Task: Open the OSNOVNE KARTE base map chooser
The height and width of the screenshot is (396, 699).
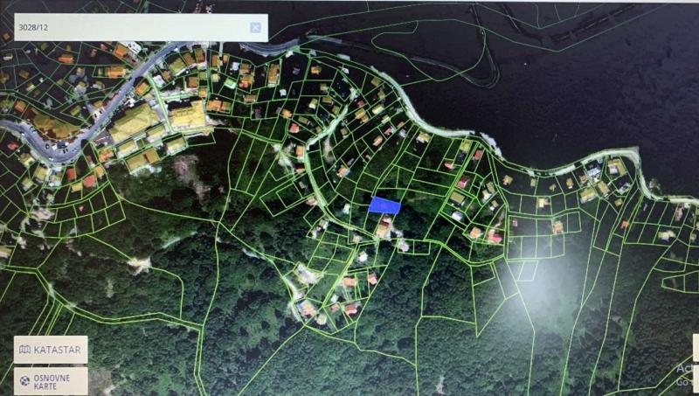Action: coord(51,380)
